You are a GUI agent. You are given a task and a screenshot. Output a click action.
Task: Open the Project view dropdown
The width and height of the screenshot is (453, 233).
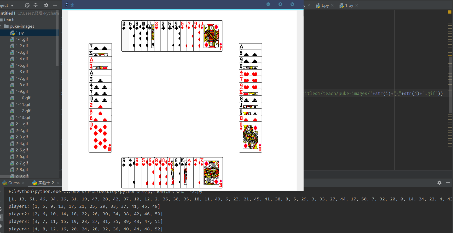[12, 5]
